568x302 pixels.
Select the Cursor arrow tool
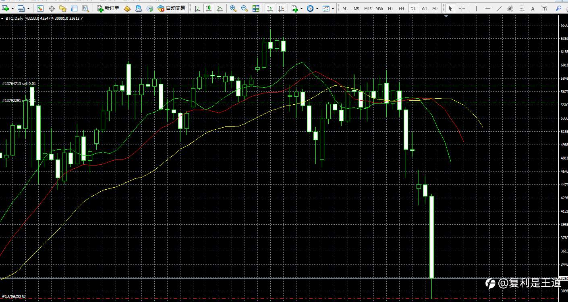pos(450,8)
